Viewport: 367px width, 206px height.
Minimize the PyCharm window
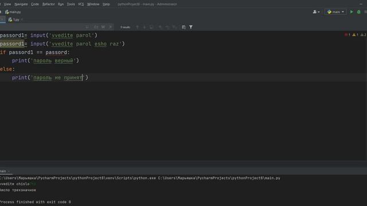tap(361, 4)
